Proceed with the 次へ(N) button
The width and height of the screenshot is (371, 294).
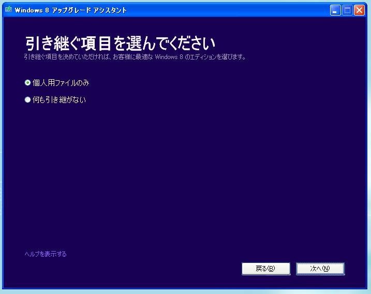click(320, 269)
